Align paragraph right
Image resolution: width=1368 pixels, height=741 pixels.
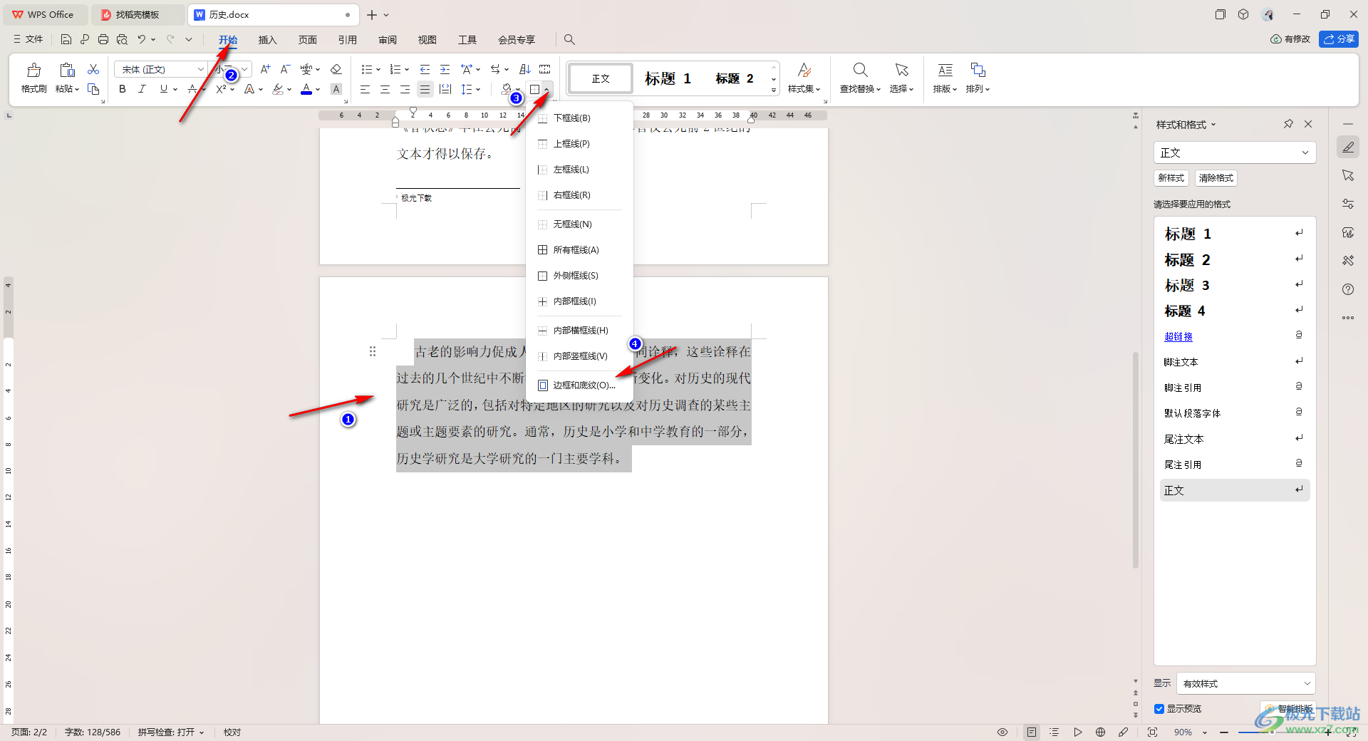pyautogui.click(x=405, y=89)
